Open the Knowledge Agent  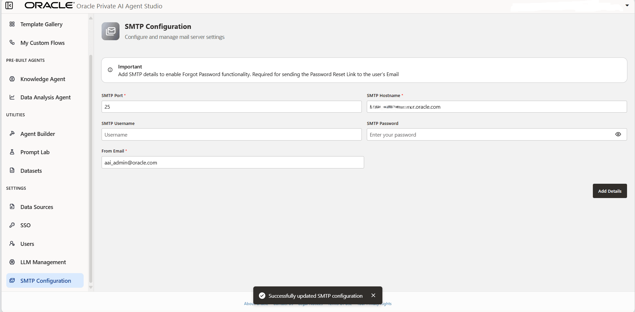click(42, 79)
